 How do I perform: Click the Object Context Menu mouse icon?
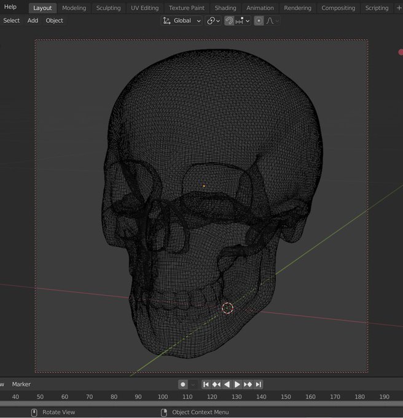coord(164,412)
